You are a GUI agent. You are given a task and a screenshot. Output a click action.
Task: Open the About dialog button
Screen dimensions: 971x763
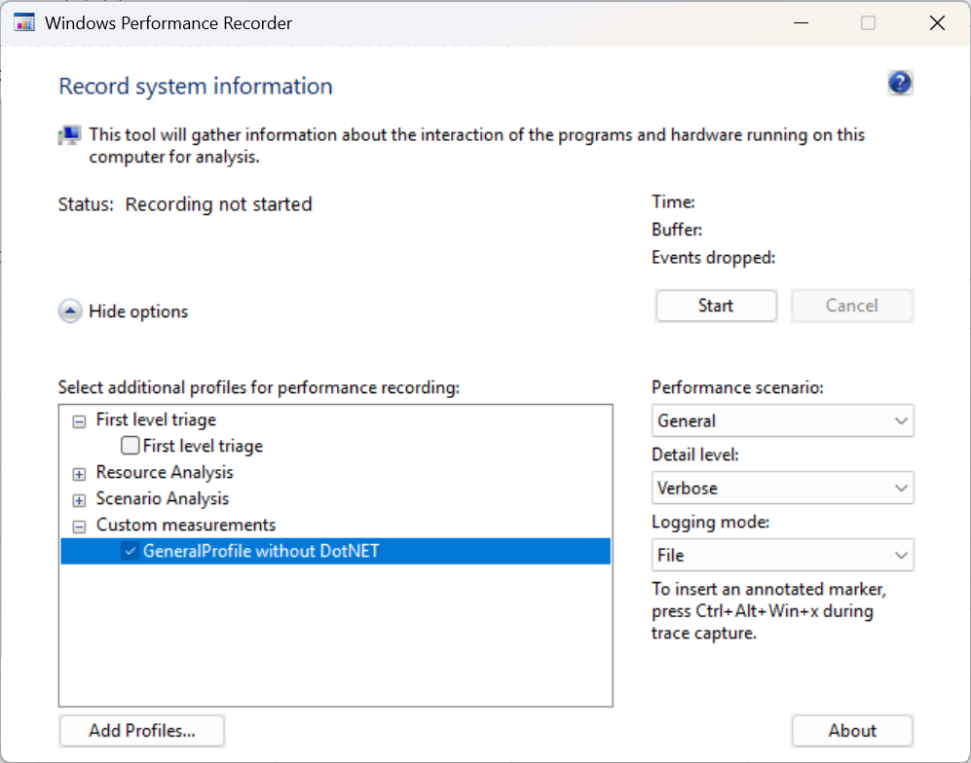[852, 731]
